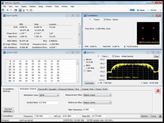
Task: Click the Filter Parameter 0.350 field
Action: (x=89, y=110)
